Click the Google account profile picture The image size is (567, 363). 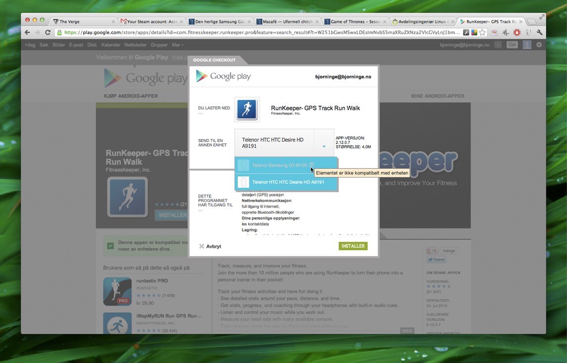[x=527, y=45]
